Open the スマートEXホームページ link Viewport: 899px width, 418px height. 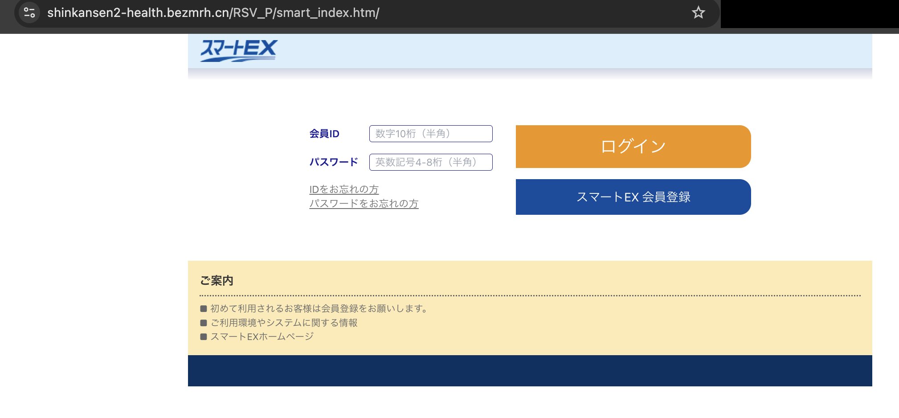[x=262, y=336]
